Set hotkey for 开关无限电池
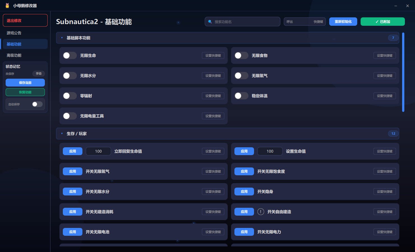This screenshot has width=415, height=252. [x=213, y=232]
